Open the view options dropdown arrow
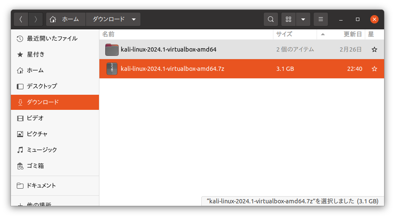 tap(303, 19)
